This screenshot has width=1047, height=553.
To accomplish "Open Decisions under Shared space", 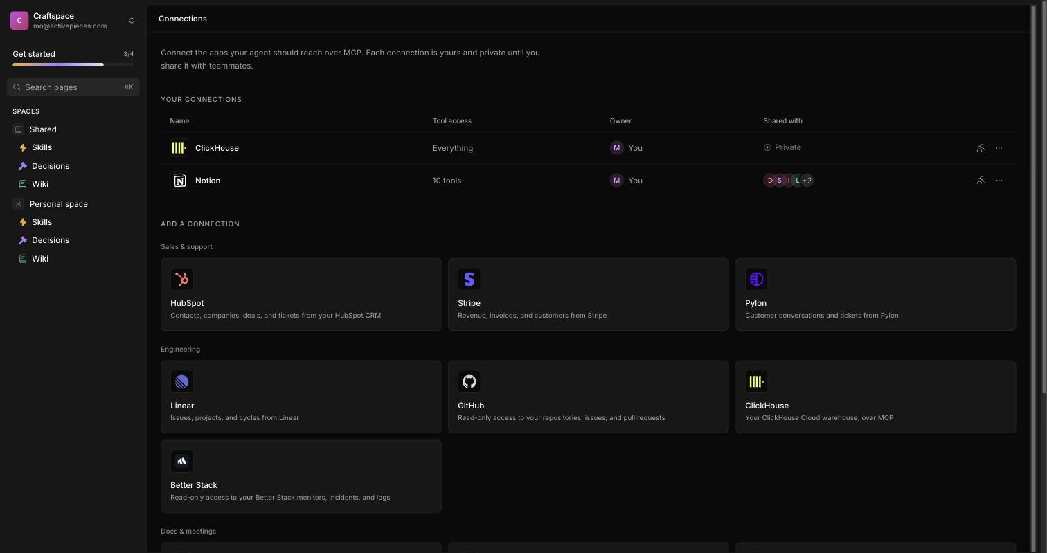I will (51, 166).
